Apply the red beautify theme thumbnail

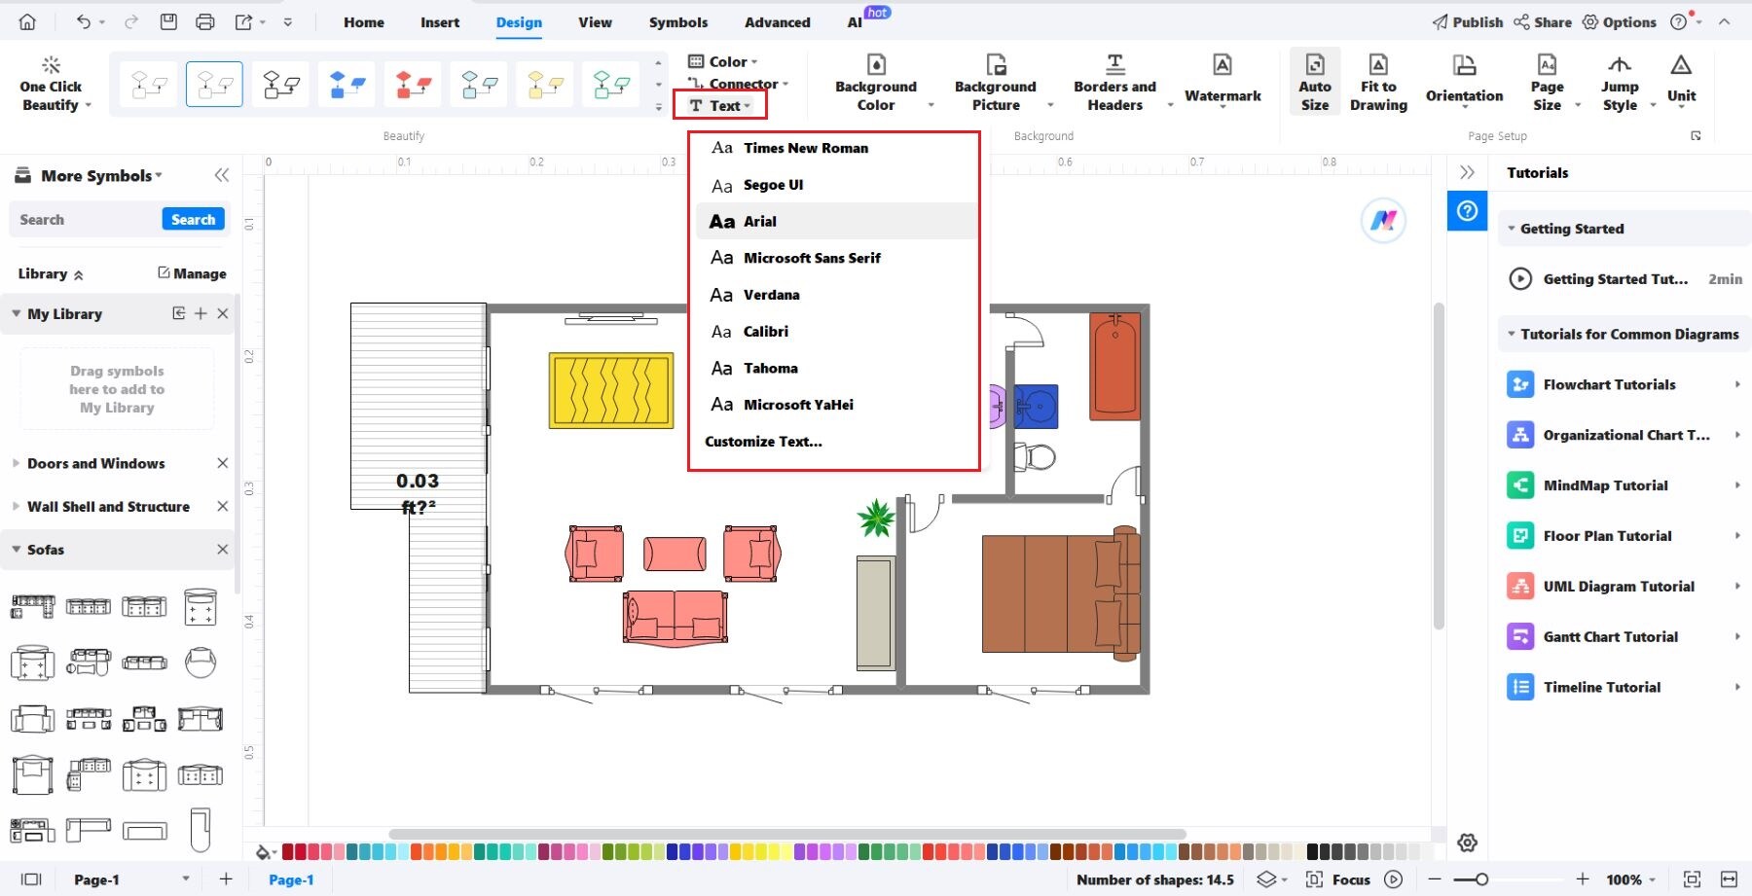coord(413,85)
